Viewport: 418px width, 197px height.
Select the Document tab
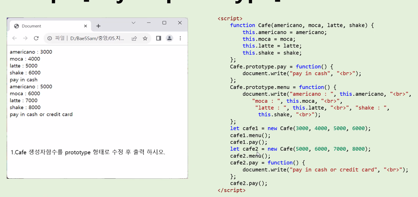point(50,26)
